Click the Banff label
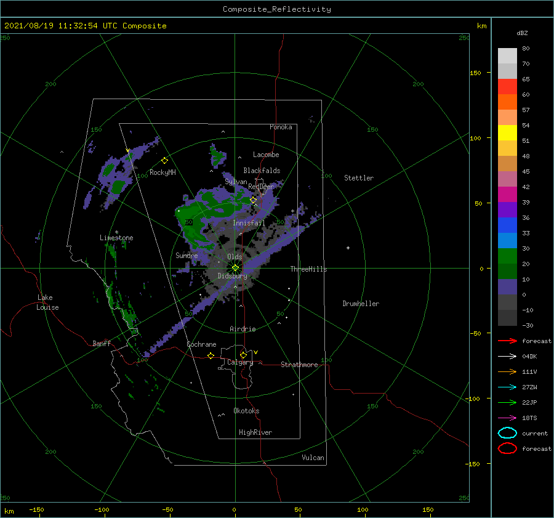Image resolution: width=554 pixels, height=518 pixels. (102, 343)
